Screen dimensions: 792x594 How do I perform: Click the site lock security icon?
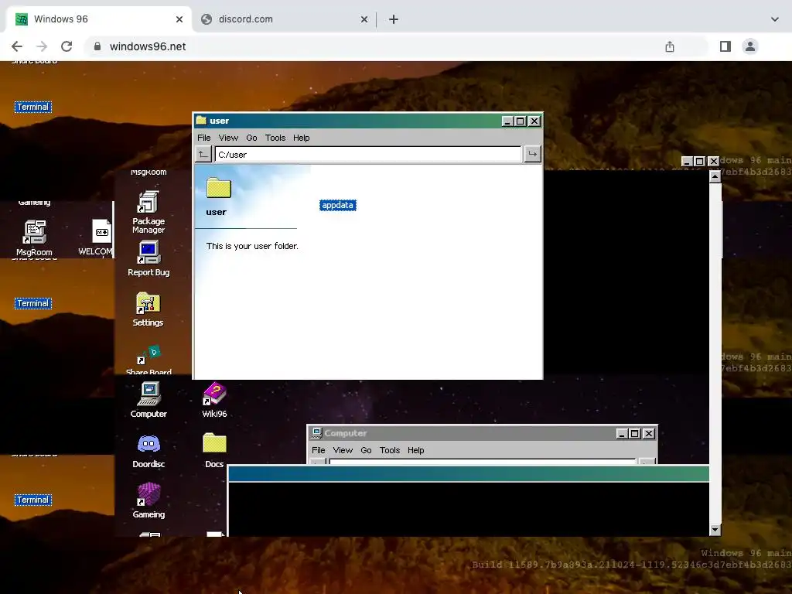[x=97, y=46]
